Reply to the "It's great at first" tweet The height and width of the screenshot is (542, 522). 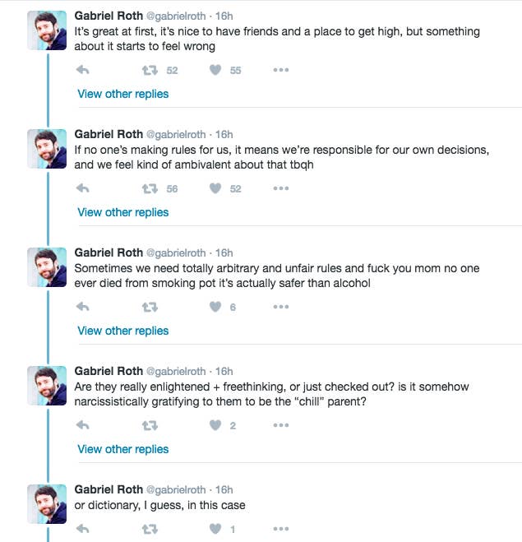pyautogui.click(x=82, y=70)
